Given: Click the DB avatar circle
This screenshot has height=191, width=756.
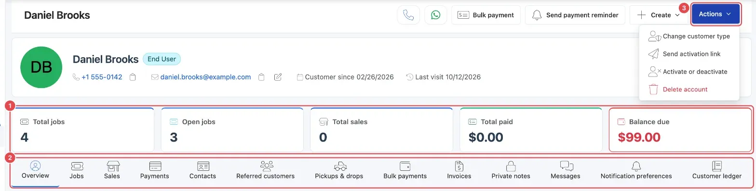Looking at the screenshot, I should (41, 67).
